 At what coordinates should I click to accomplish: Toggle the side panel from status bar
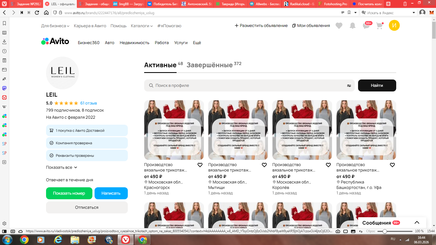[x=4, y=231]
